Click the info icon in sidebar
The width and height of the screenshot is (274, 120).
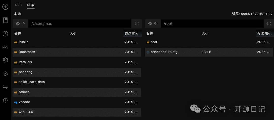pos(5,100)
